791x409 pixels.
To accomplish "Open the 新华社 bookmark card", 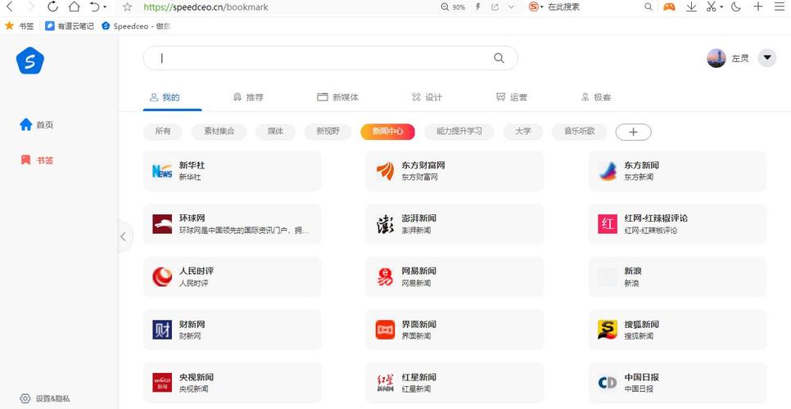I will coord(232,171).
